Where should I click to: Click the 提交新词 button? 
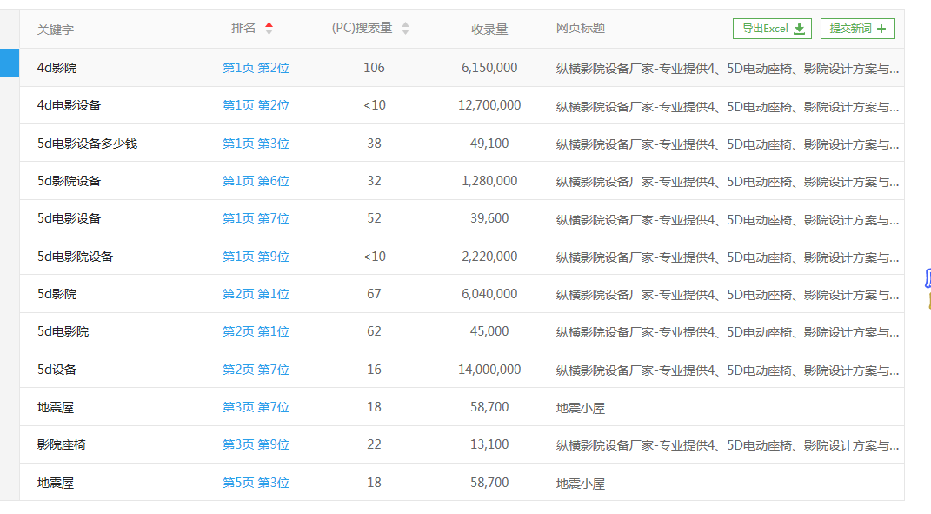(857, 29)
